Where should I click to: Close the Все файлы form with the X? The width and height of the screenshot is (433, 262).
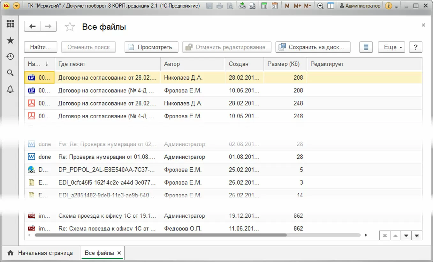click(x=423, y=25)
